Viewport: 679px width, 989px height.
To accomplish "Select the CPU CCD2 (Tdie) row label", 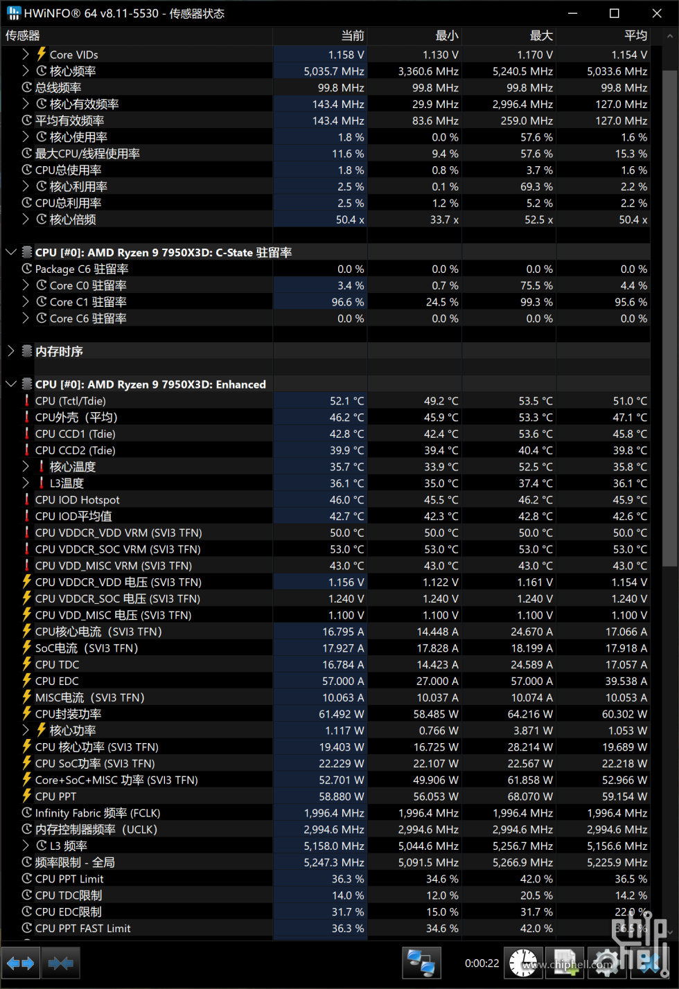I will (76, 451).
